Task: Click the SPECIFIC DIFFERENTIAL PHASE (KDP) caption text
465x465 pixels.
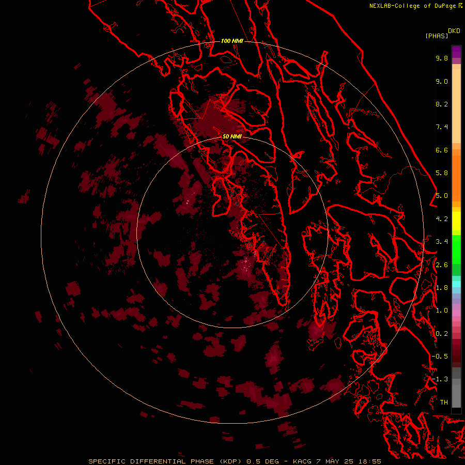Action: [x=166, y=461]
